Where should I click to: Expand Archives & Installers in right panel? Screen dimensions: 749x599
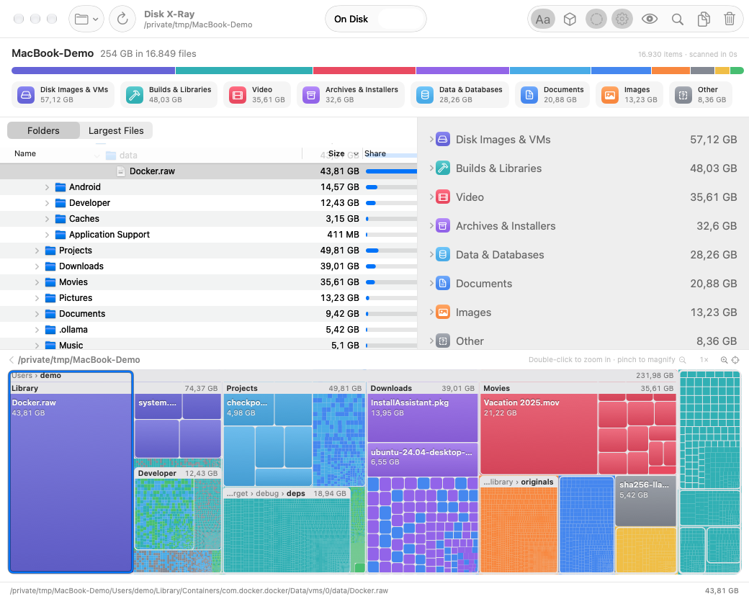point(431,225)
